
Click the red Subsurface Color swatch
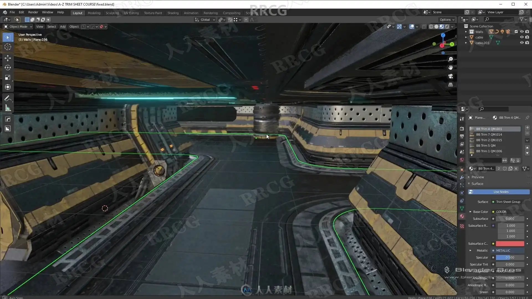510,244
